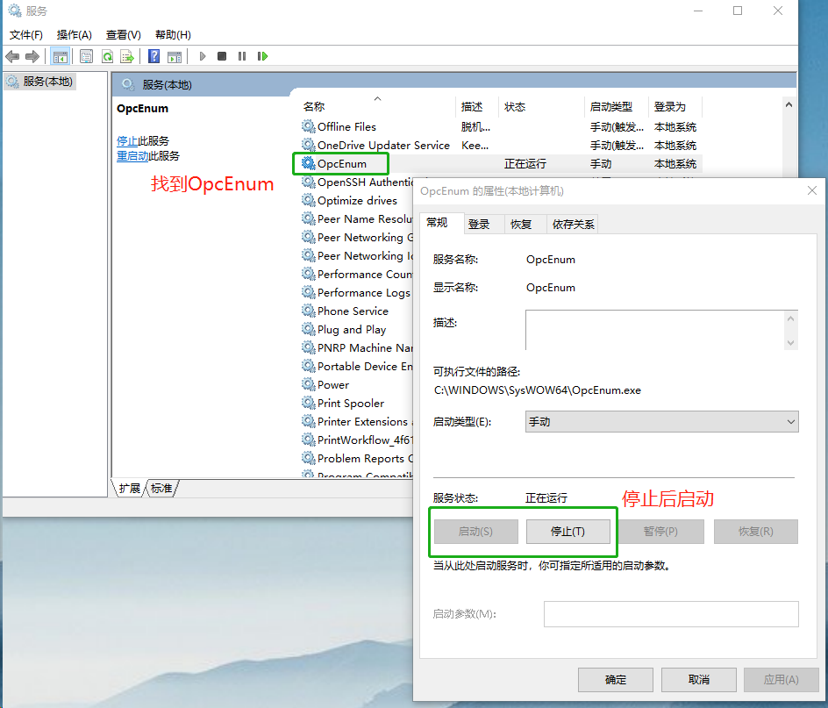The height and width of the screenshot is (708, 828).
Task: Click gear icon of Power service
Action: pyautogui.click(x=309, y=384)
